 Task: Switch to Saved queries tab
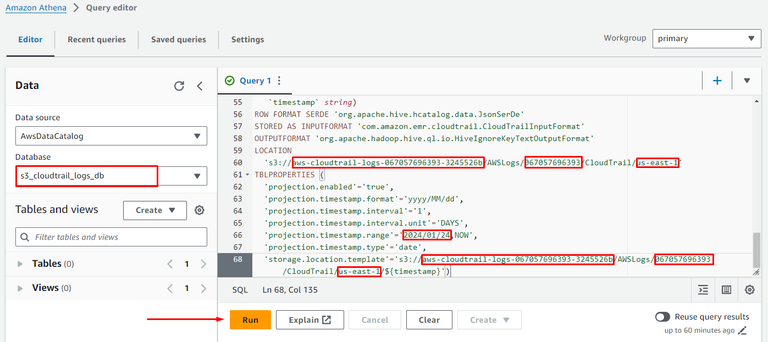tap(179, 40)
